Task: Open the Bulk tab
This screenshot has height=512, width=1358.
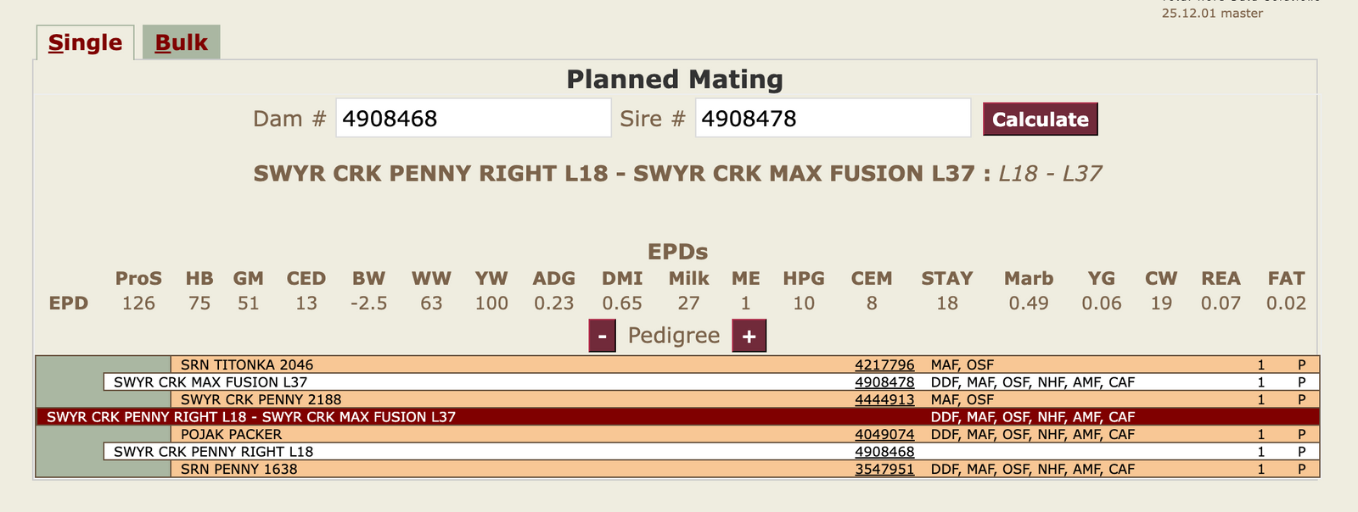Action: [x=181, y=42]
